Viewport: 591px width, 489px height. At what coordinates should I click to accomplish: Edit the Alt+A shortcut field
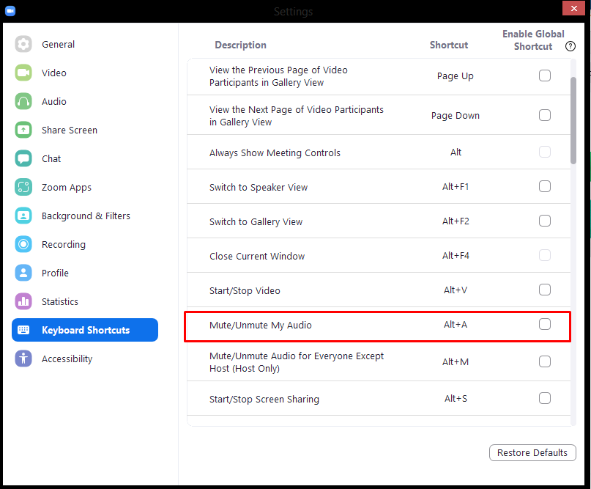tap(456, 325)
